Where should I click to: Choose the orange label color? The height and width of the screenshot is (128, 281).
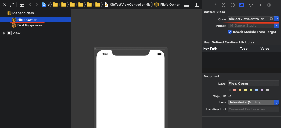point(240,90)
